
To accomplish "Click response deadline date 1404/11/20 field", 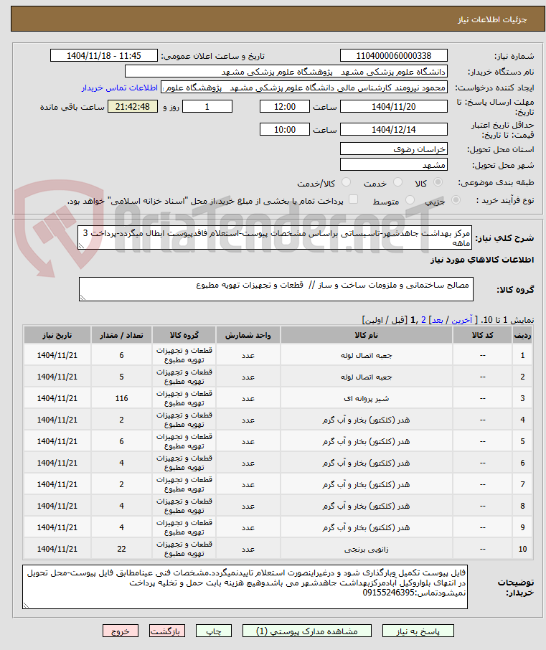I will click(x=393, y=106).
